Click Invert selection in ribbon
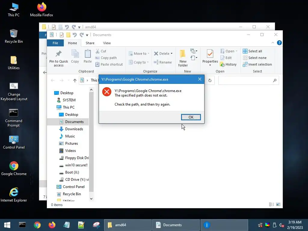Screen dimensions: 308x231 click(257, 64)
